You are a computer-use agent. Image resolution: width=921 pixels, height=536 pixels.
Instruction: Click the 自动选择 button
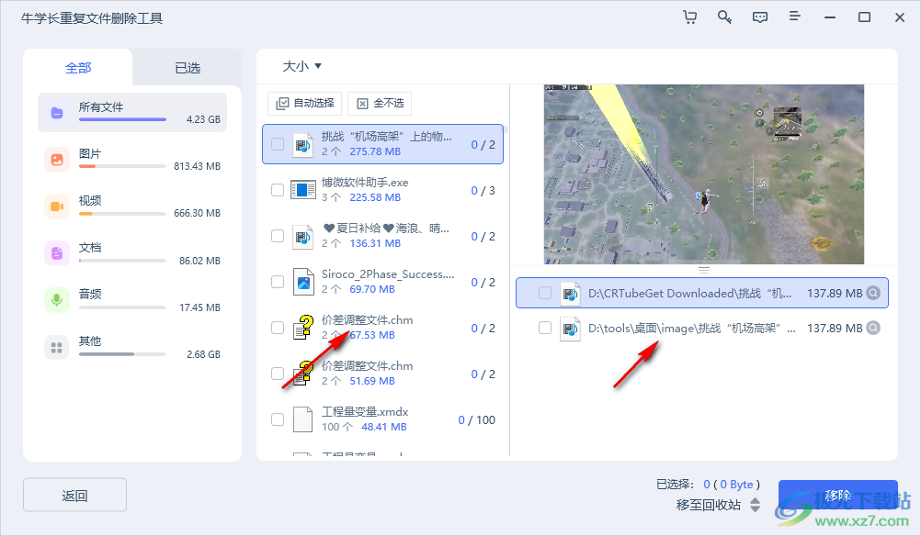[305, 103]
